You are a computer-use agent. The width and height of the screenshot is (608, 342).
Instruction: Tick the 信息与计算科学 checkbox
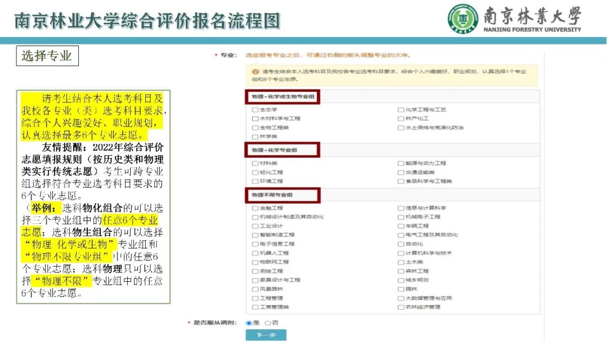click(401, 208)
